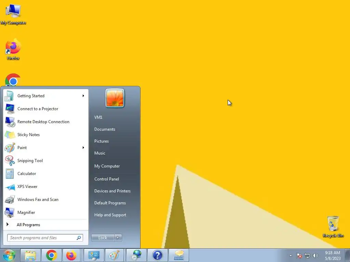Open Help and Support
This screenshot has height=262, width=350.
pos(110,215)
